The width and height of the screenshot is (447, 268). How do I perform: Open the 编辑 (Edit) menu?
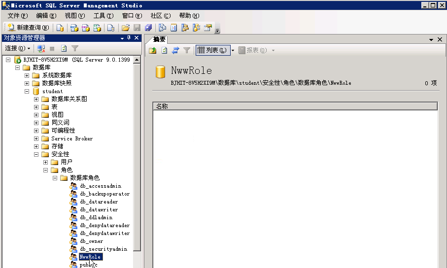[46, 16]
